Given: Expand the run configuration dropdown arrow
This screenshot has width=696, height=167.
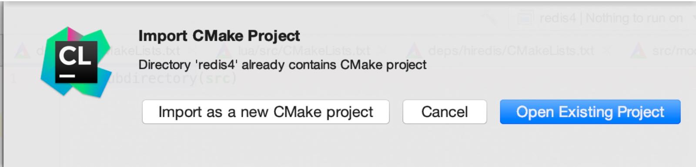Looking at the screenshot, I should pyautogui.click(x=692, y=18).
